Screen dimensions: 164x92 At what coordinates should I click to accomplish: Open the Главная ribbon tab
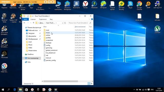point(33,19)
